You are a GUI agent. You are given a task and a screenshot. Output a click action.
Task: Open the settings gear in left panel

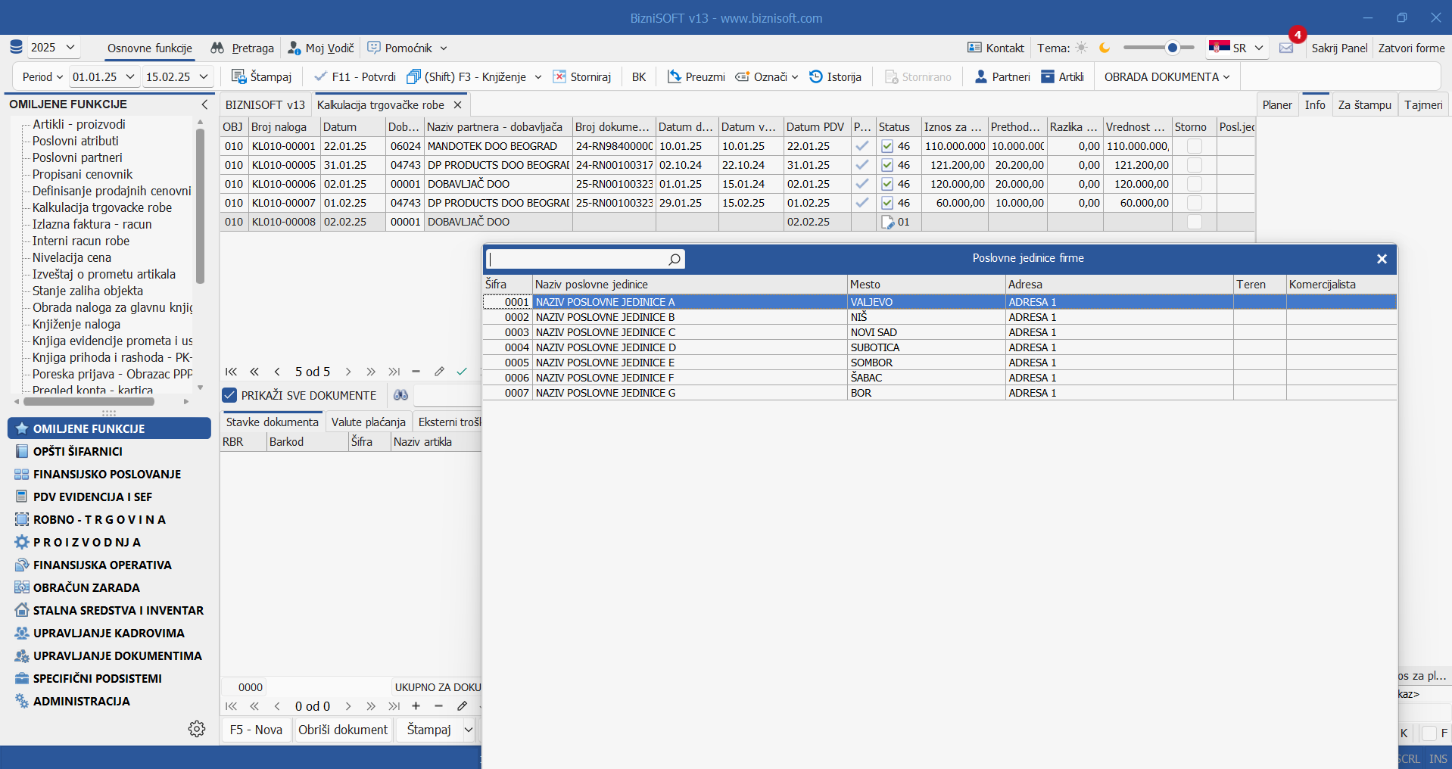[197, 728]
